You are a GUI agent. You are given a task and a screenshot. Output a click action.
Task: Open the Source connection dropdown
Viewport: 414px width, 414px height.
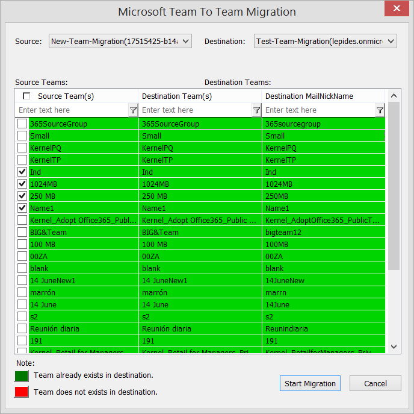pos(120,41)
